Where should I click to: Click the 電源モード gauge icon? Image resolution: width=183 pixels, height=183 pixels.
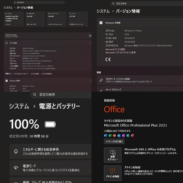(x=16, y=168)
